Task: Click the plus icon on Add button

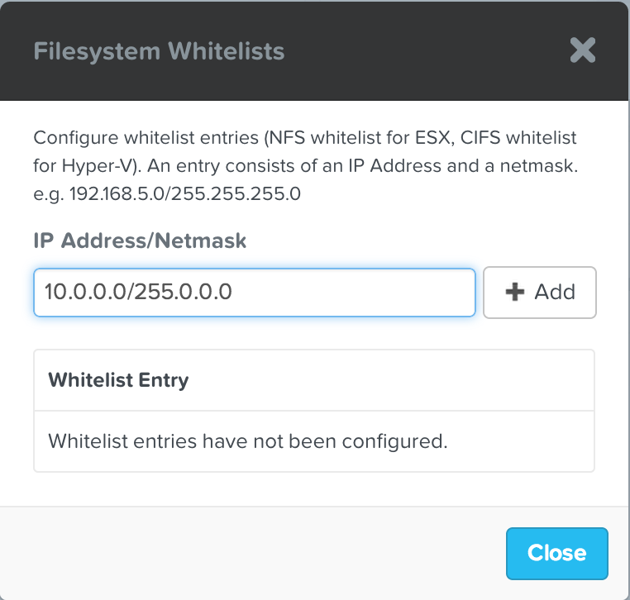Action: (515, 292)
